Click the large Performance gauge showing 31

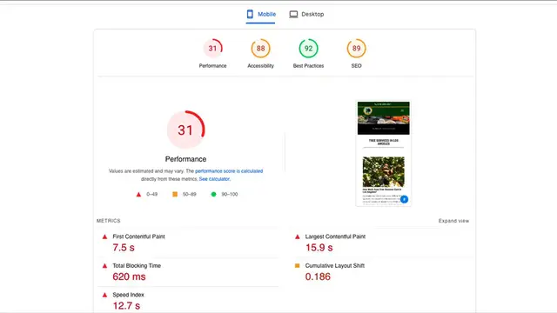point(185,130)
